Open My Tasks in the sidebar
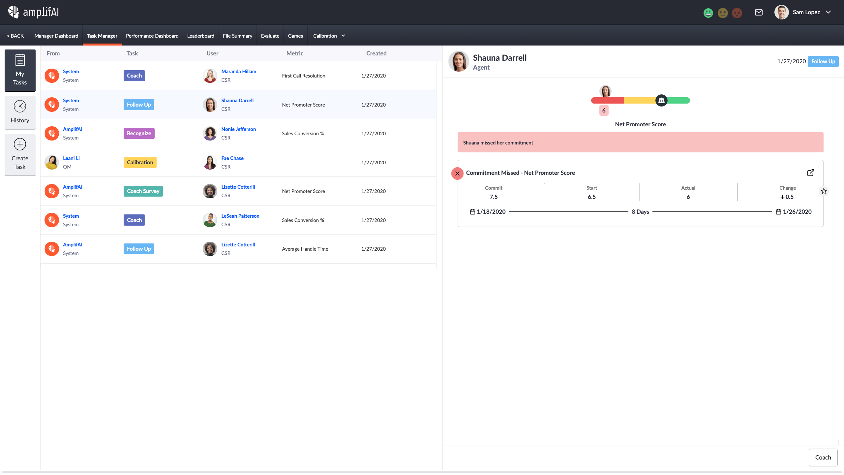Screen dimensions: 844x475 [x=20, y=70]
